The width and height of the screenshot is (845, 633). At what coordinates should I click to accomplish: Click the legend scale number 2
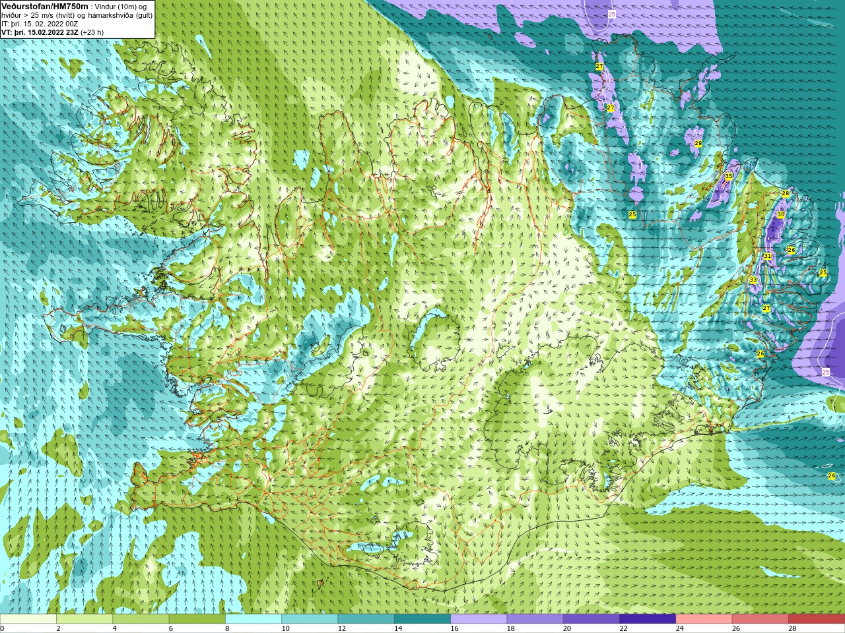click(58, 628)
